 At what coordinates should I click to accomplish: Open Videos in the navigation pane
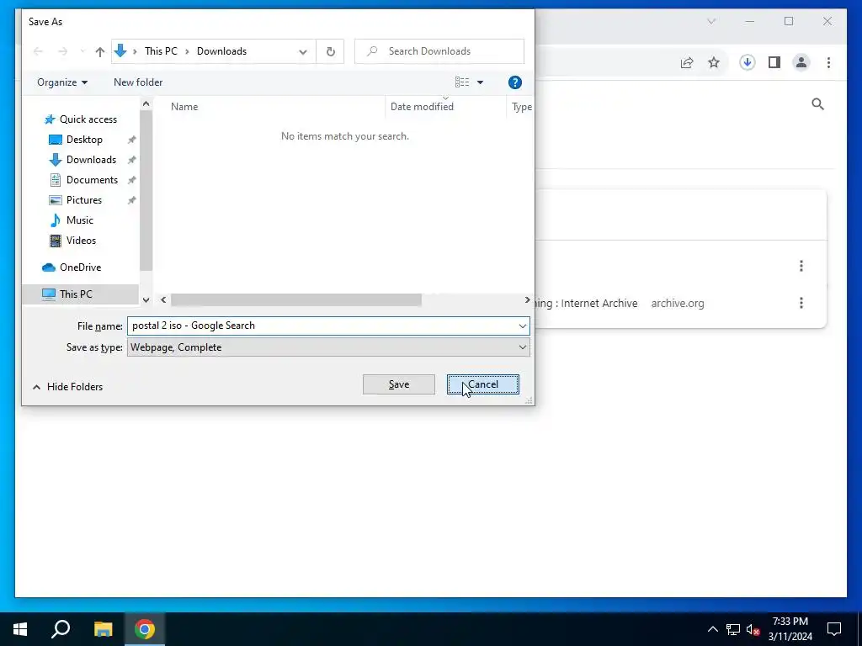click(x=81, y=240)
